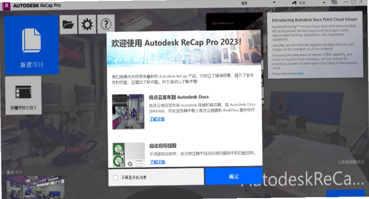Click the 将点云发布到 Autodesk Docs heading

click(179, 97)
